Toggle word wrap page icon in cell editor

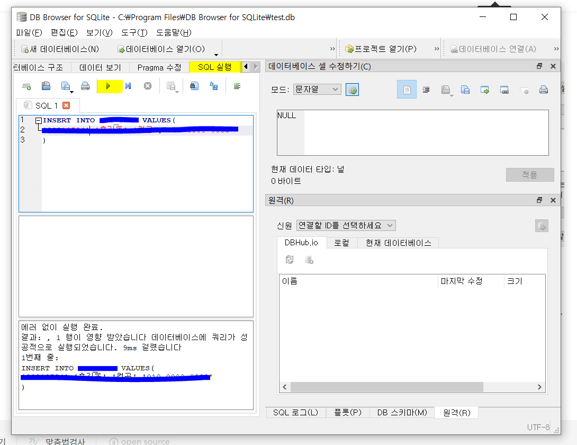click(x=407, y=90)
